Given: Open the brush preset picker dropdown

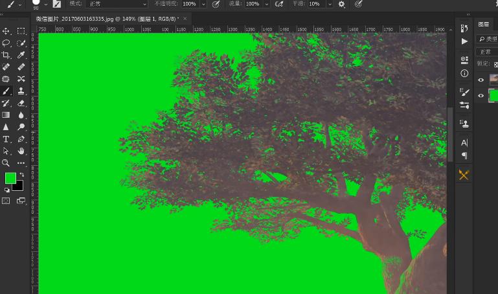Looking at the screenshot, I should (x=46, y=5).
